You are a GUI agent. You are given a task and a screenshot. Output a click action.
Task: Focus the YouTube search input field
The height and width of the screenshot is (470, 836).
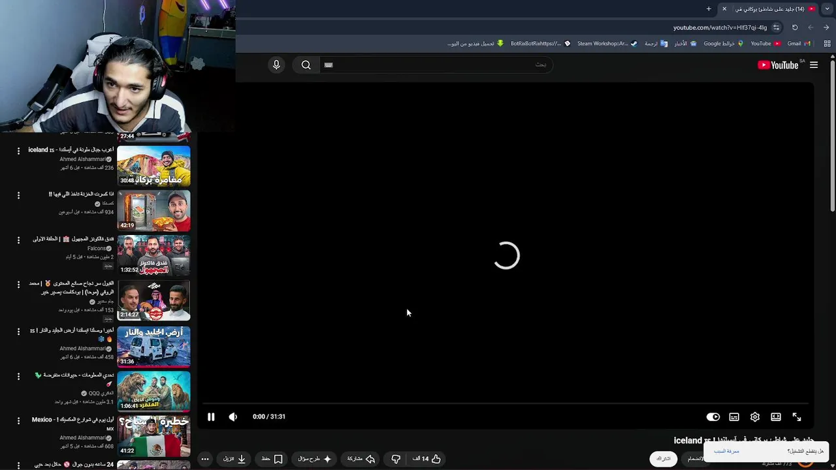(x=436, y=65)
